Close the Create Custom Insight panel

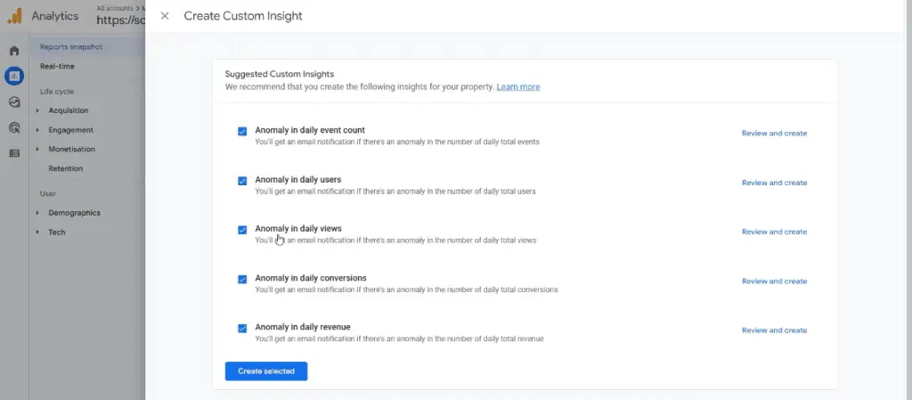click(x=165, y=16)
